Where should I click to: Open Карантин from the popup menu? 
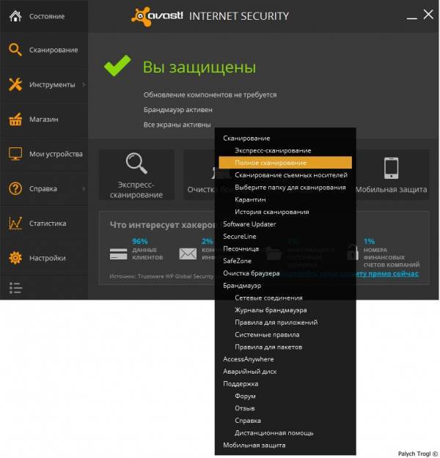250,199
